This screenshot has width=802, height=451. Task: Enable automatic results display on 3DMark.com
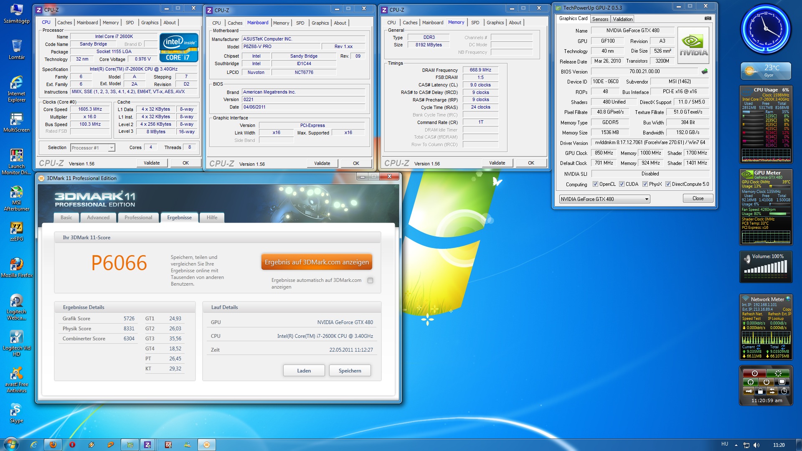click(370, 281)
